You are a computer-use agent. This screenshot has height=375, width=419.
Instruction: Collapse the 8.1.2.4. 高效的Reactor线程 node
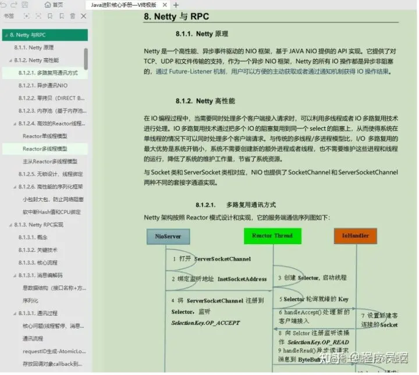point(15,124)
